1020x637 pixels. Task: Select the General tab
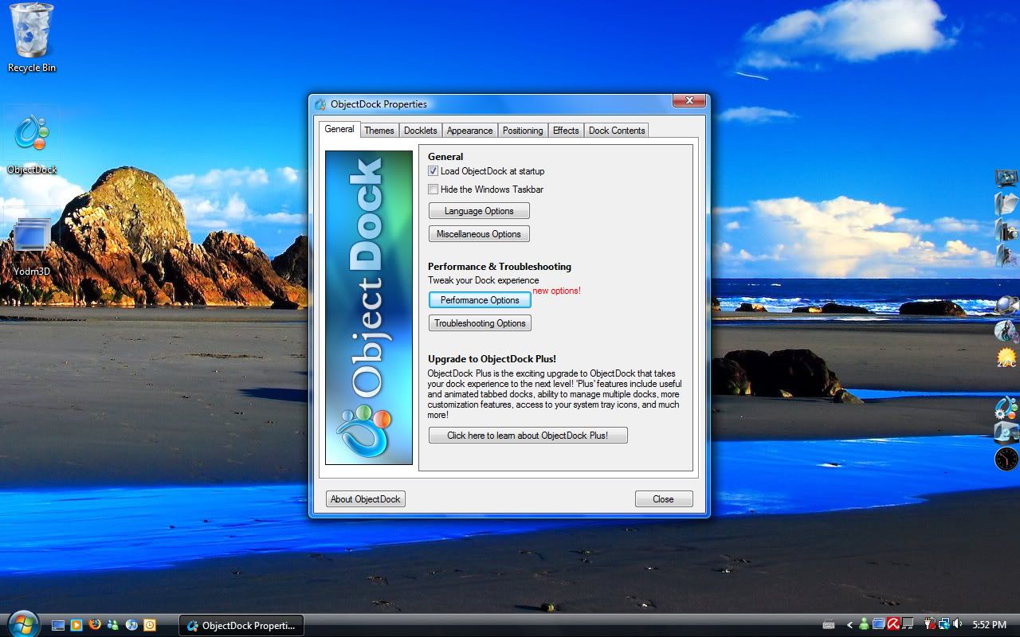point(339,129)
